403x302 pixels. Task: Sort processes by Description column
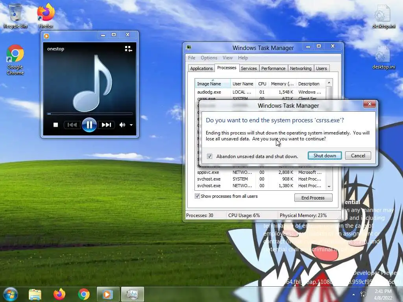coord(311,84)
